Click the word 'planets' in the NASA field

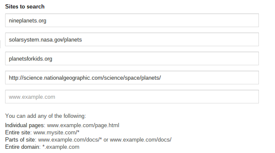pos(73,40)
